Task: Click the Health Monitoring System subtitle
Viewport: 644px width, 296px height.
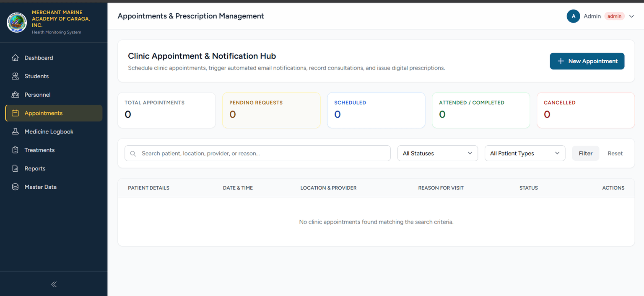Action: click(x=57, y=32)
